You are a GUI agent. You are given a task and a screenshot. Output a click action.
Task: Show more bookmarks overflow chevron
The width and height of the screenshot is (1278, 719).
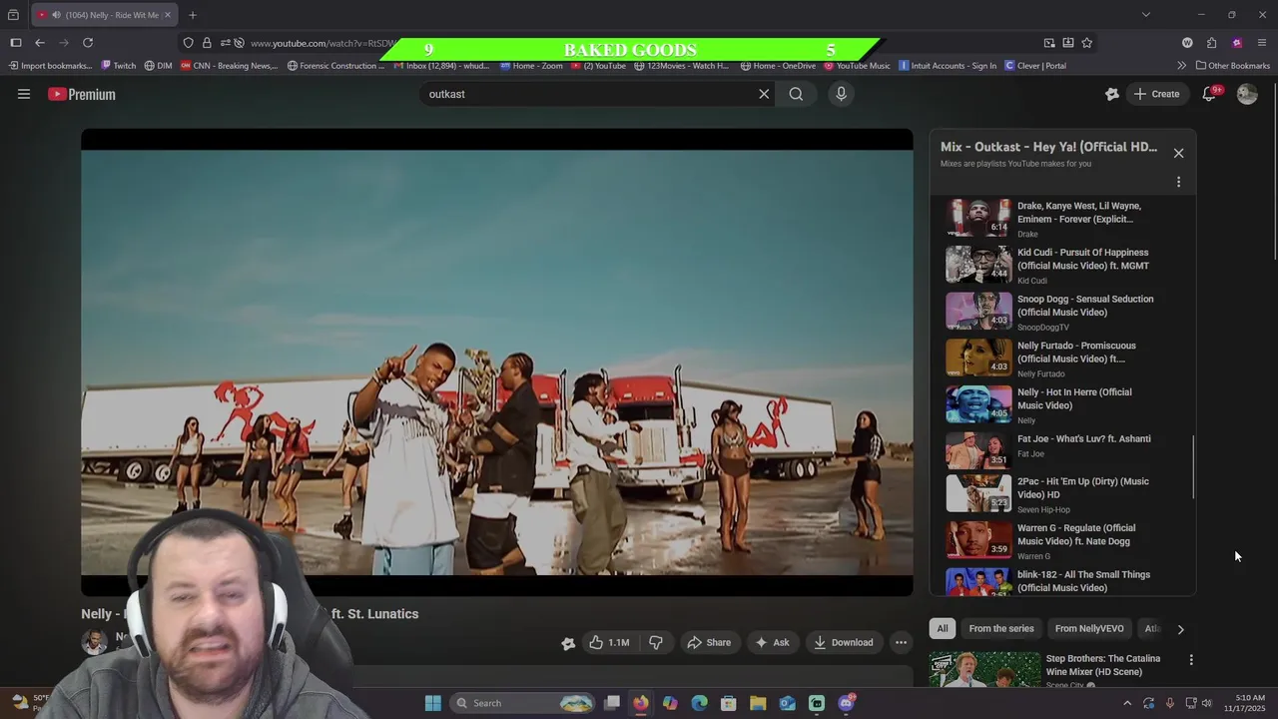(x=1181, y=66)
